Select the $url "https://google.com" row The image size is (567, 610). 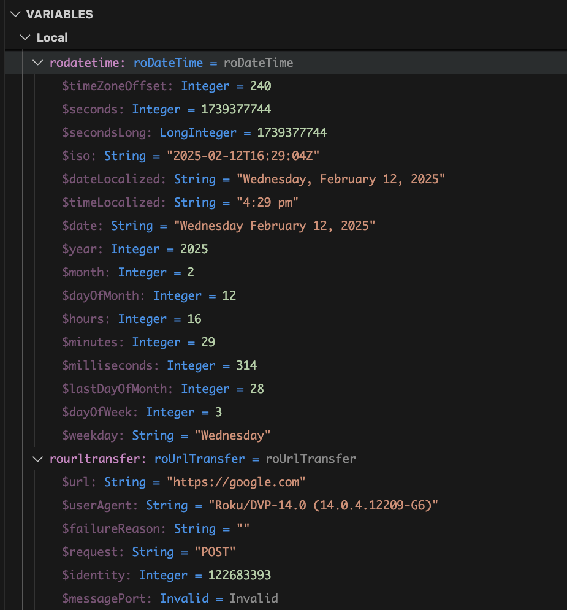pos(286,482)
